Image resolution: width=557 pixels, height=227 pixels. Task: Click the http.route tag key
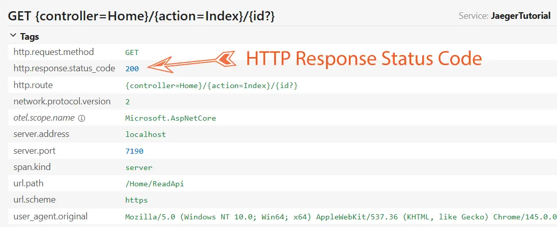coord(33,85)
